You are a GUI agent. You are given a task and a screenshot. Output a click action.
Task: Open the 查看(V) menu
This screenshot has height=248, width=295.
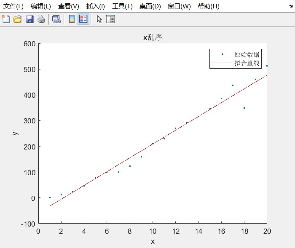click(68, 6)
